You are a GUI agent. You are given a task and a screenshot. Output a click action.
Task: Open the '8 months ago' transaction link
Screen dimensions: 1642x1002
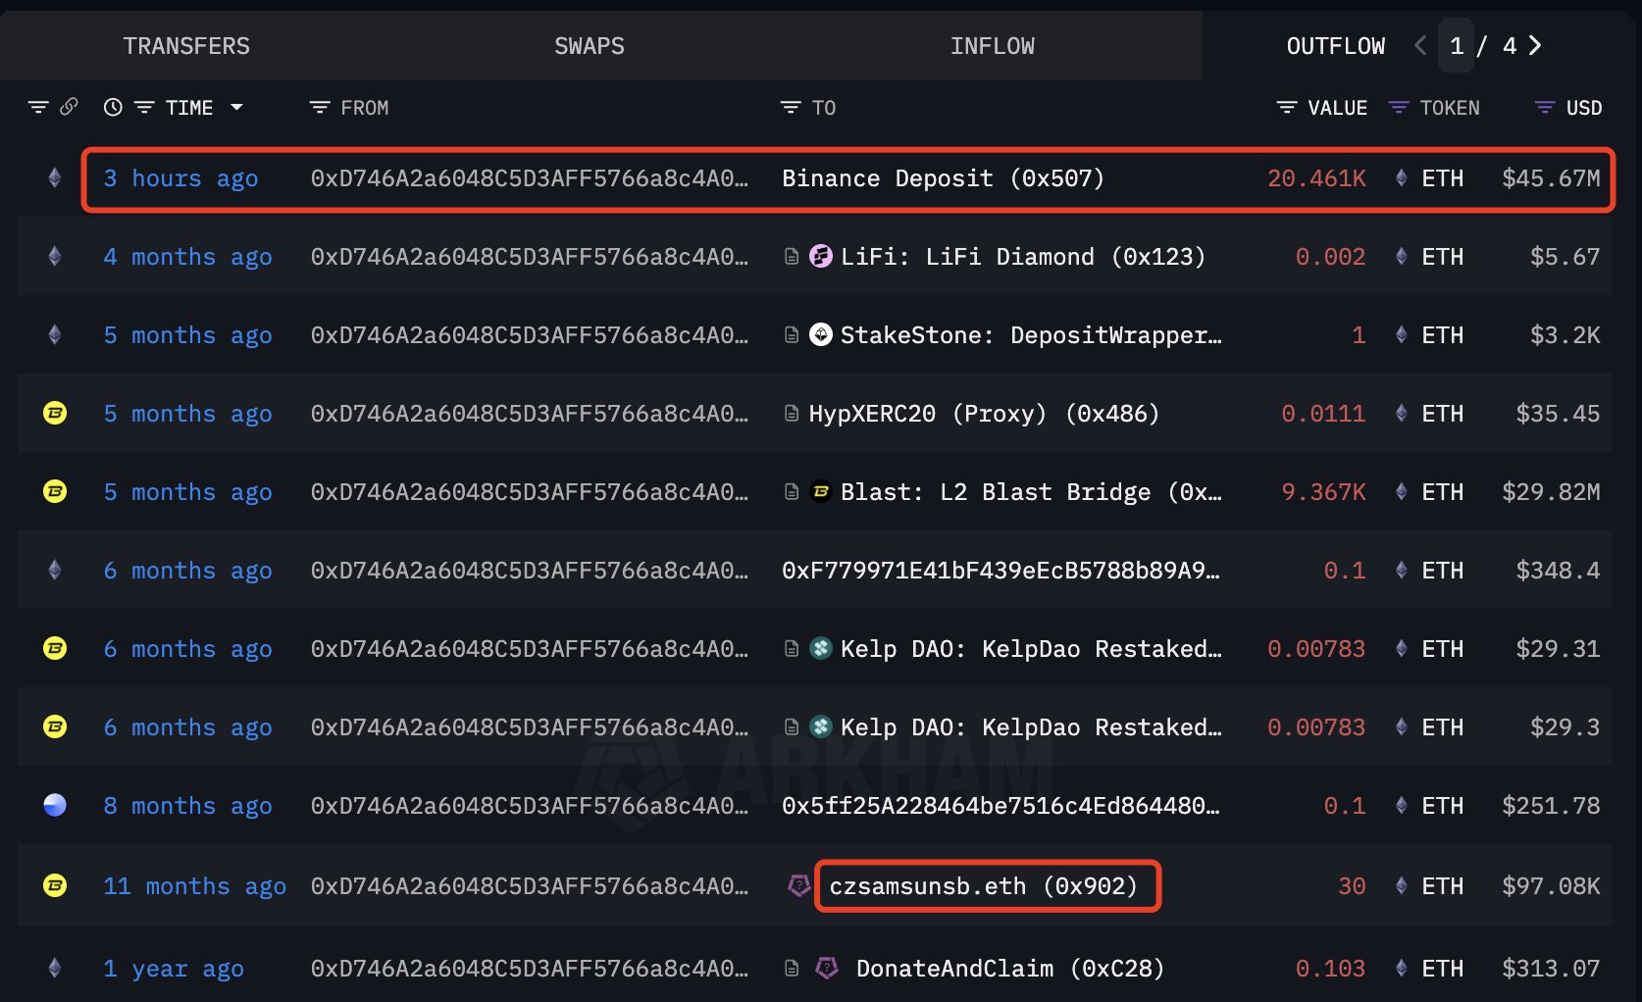tap(187, 806)
